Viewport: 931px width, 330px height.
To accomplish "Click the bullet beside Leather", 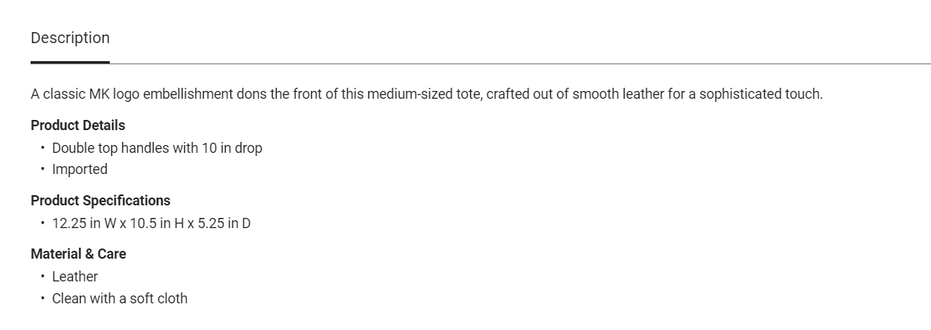I will tap(42, 277).
